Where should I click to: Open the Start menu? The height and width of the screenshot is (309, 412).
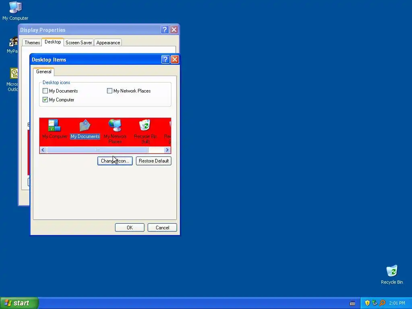(19, 303)
